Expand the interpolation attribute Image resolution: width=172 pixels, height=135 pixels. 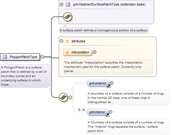click(x=94, y=52)
